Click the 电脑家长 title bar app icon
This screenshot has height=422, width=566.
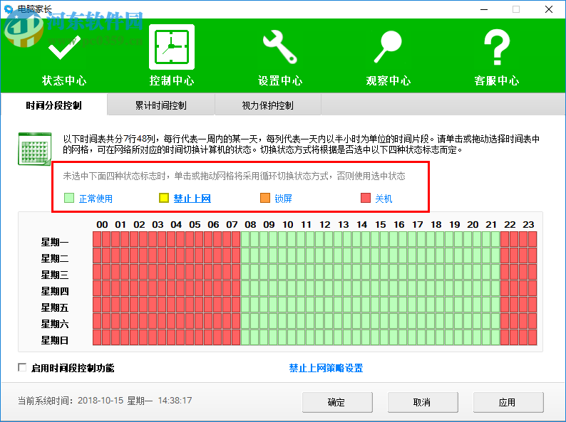9,9
